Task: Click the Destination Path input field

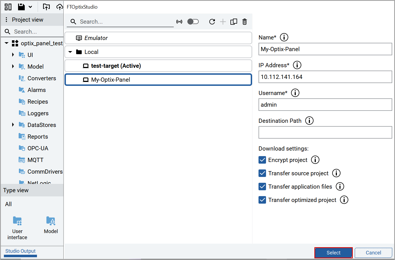Action: (x=325, y=132)
